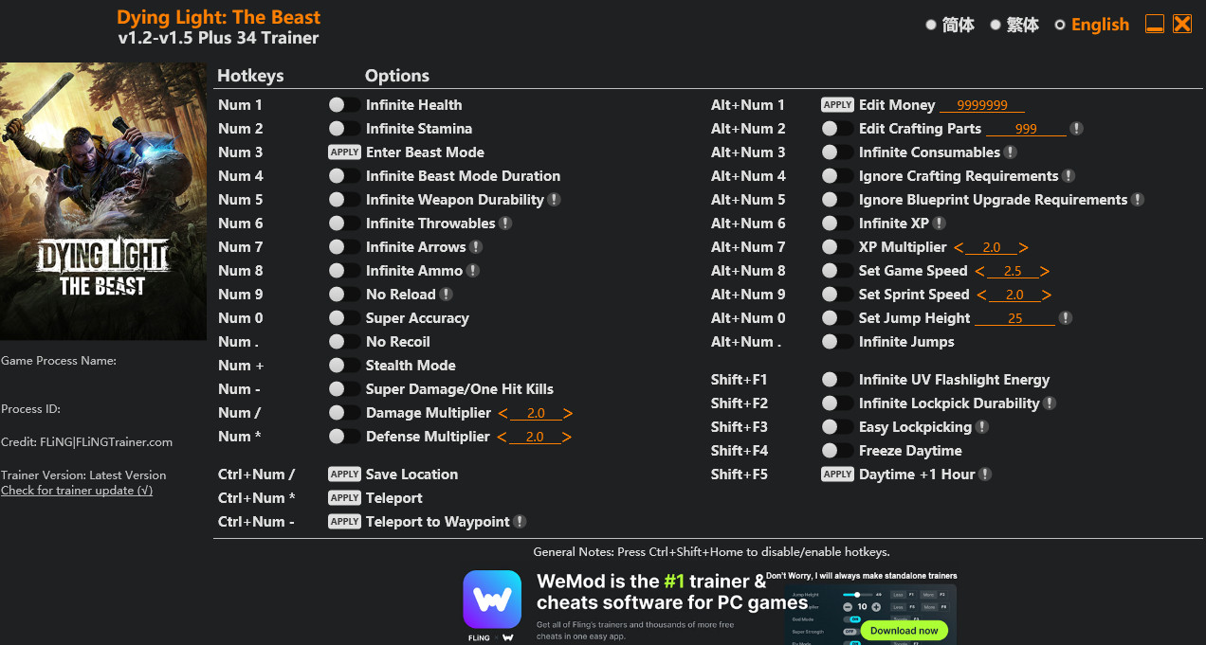
Task: Click the info icon beside Easy Lockpicking
Action: tap(982, 427)
